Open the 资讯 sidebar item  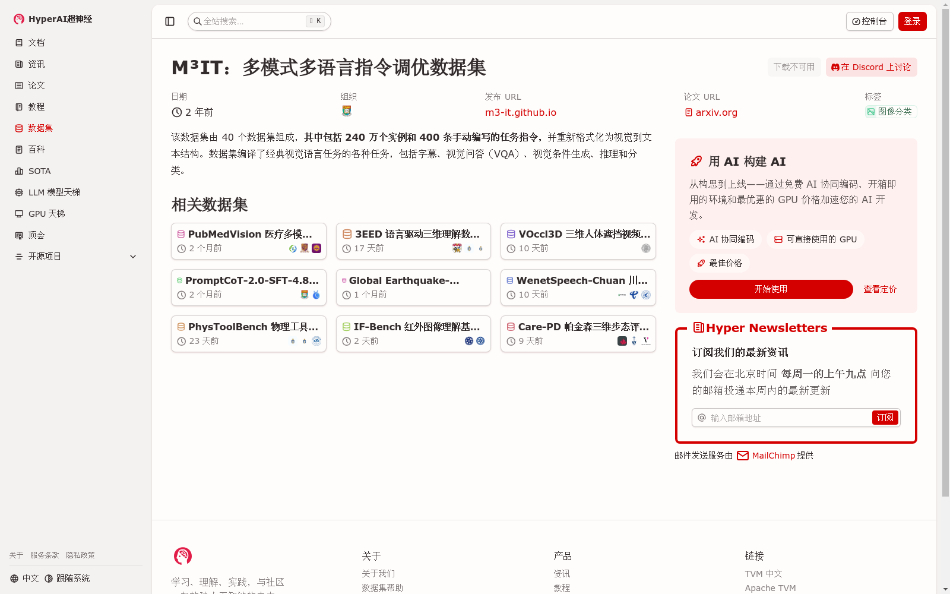pyautogui.click(x=76, y=64)
